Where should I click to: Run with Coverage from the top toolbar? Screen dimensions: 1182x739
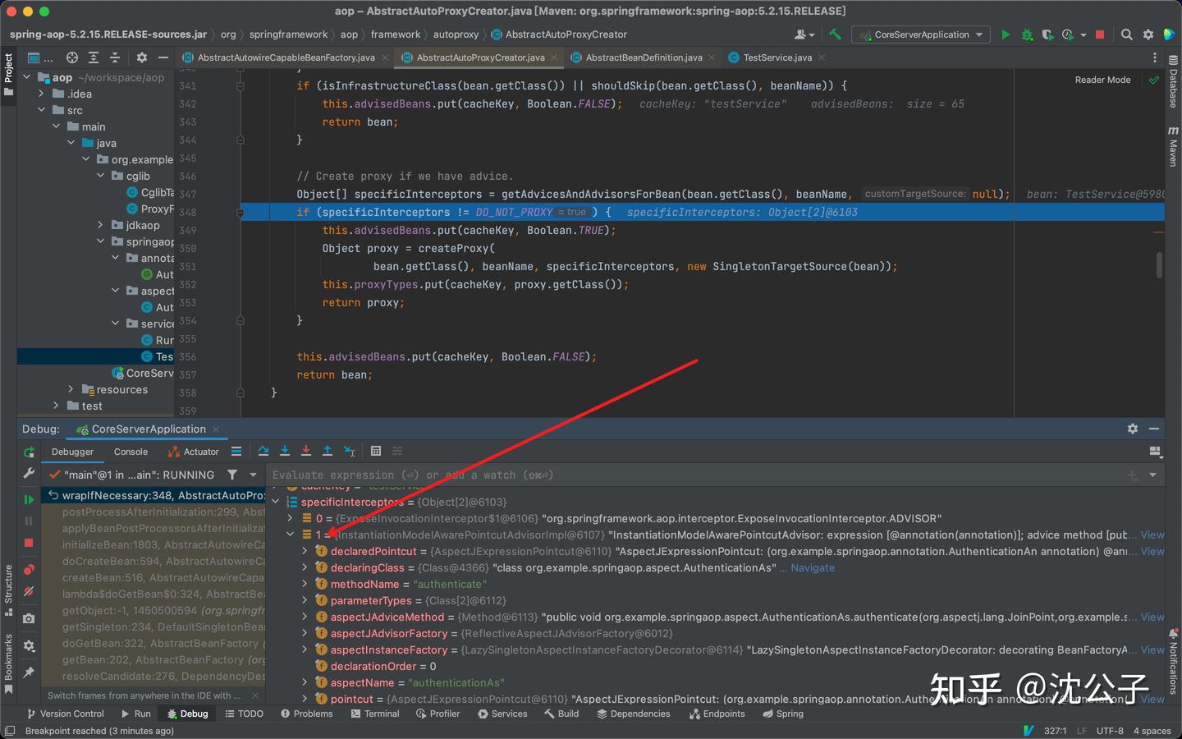(x=1047, y=34)
